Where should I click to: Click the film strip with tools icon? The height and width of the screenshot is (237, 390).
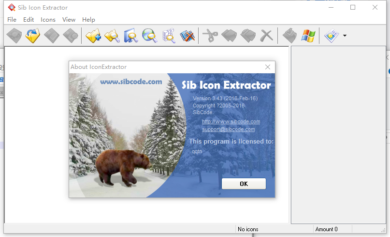pyautogui.click(x=187, y=36)
